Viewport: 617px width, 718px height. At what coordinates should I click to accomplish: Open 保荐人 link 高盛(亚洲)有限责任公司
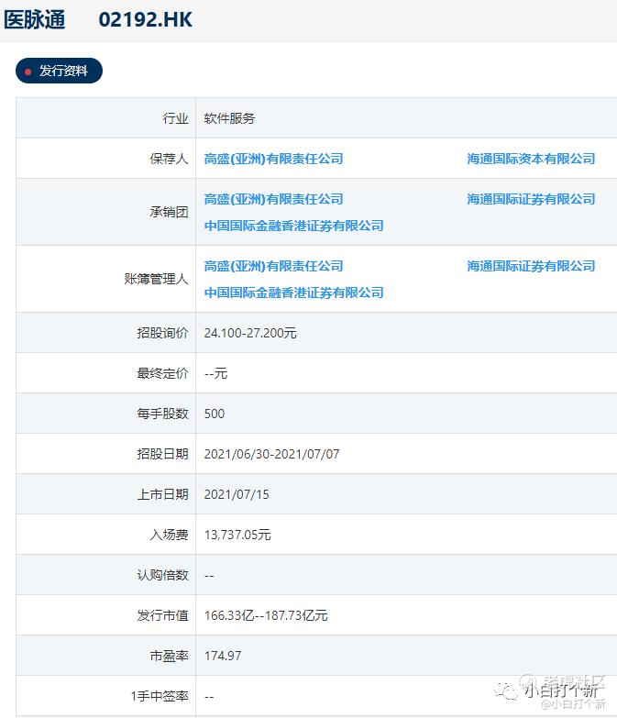tap(274, 159)
